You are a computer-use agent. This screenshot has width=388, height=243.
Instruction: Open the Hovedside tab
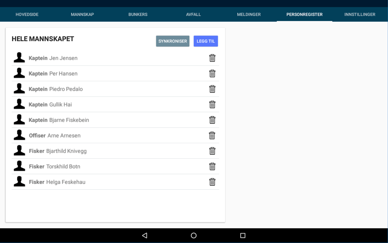click(27, 14)
